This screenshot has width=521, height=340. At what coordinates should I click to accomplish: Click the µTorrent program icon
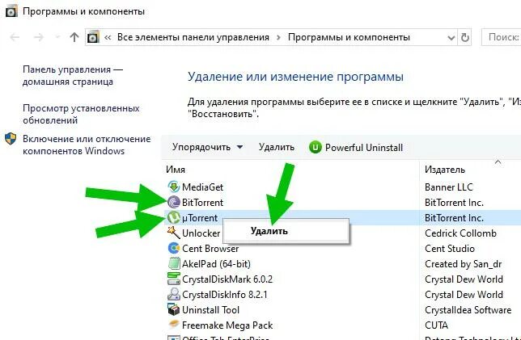pyautogui.click(x=174, y=217)
